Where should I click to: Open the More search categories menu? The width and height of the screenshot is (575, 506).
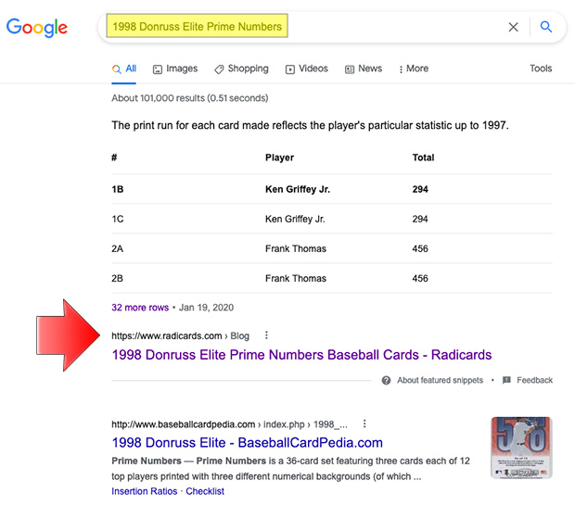coord(414,69)
